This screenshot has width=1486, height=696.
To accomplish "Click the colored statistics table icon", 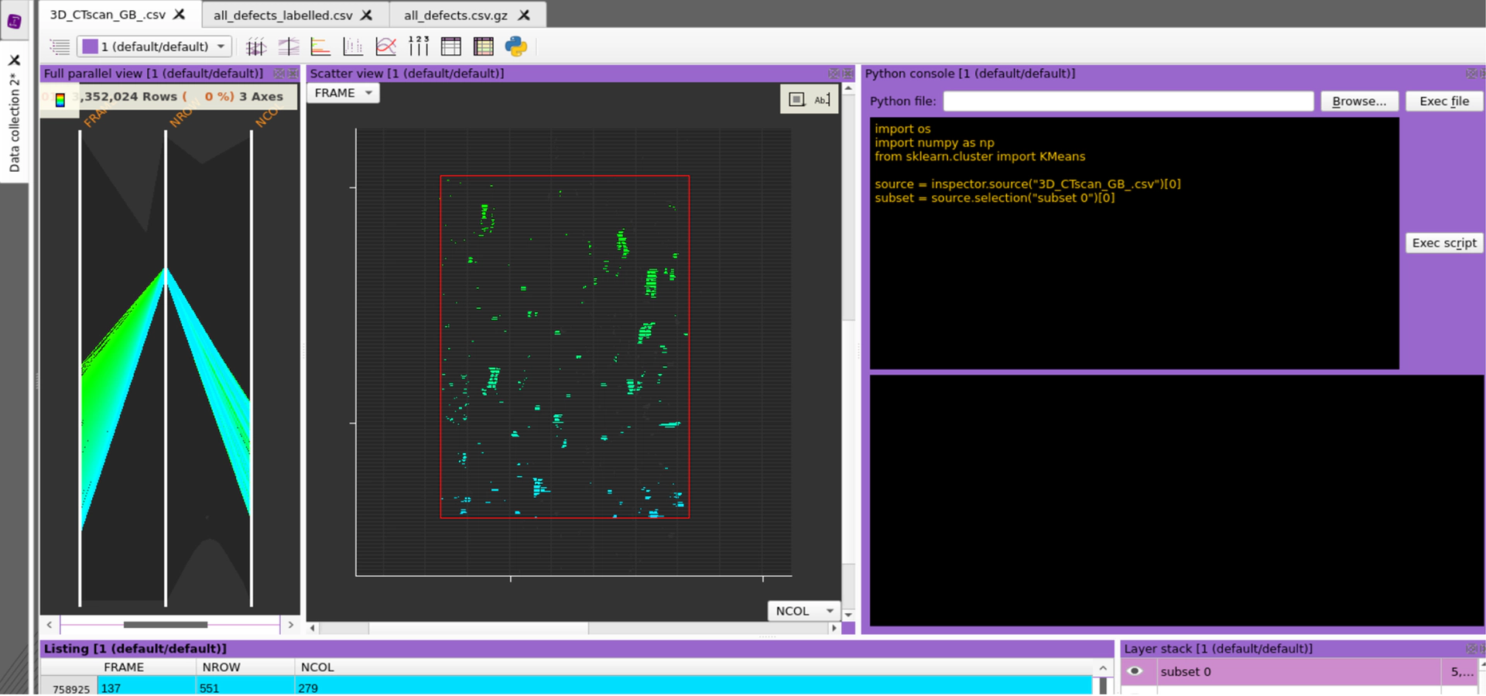I will (x=484, y=46).
